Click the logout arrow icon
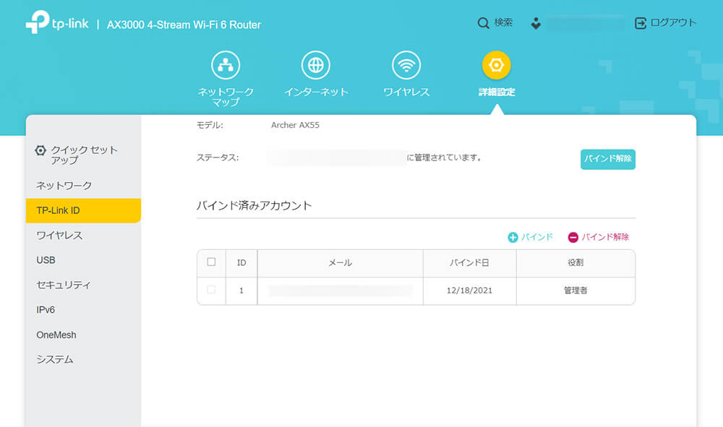Viewport: 723px width, 427px height. tap(641, 23)
